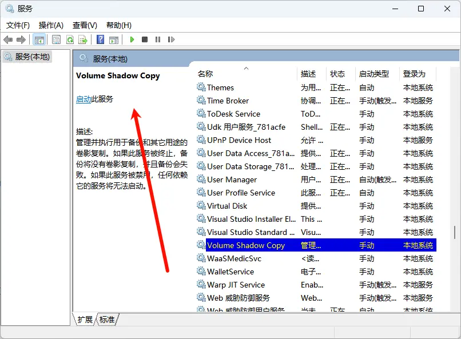Click the gear icon beside ToDesk Service
The image size is (461, 339).
(x=201, y=113)
